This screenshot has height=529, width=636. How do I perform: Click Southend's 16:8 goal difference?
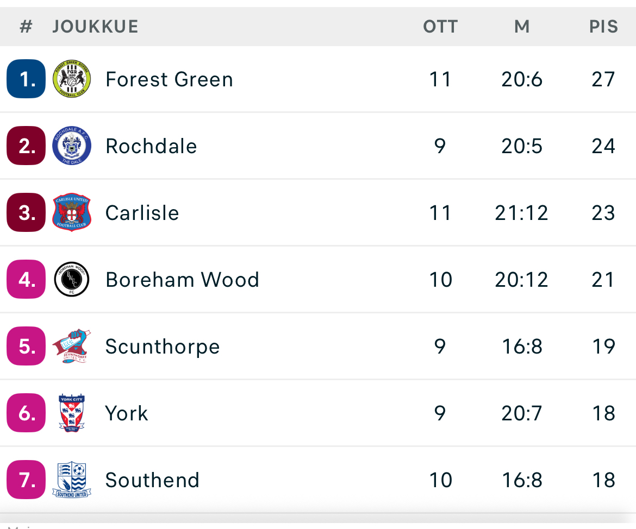pos(521,480)
